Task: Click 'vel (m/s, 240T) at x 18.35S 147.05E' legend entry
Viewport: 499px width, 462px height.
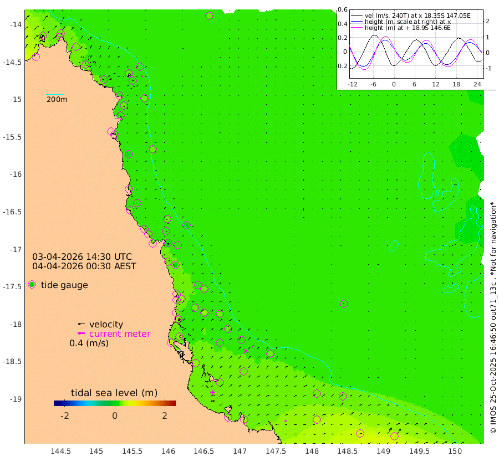Action: click(417, 16)
